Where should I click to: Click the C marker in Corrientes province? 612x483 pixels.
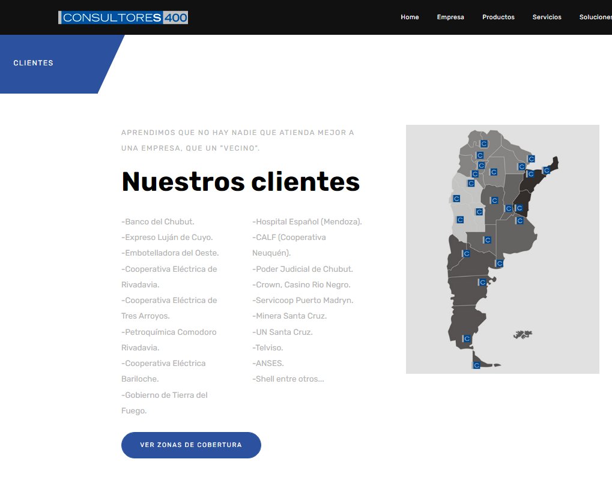[530, 174]
